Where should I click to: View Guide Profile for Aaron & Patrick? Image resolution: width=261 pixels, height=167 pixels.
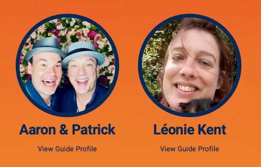[67, 149]
